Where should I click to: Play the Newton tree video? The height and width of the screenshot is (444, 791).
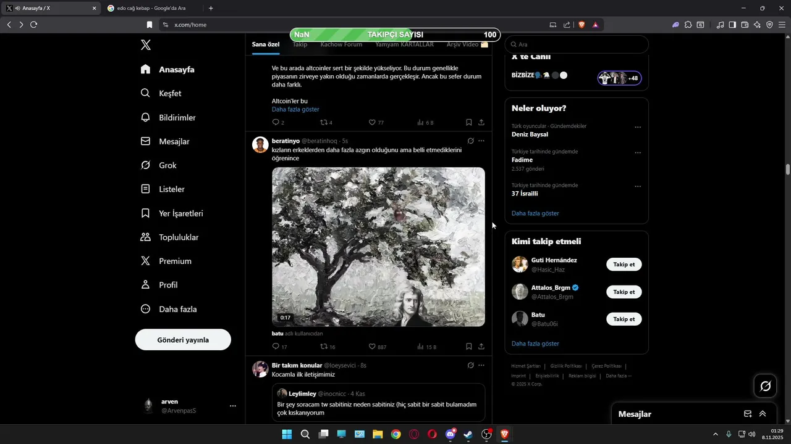[x=378, y=247]
